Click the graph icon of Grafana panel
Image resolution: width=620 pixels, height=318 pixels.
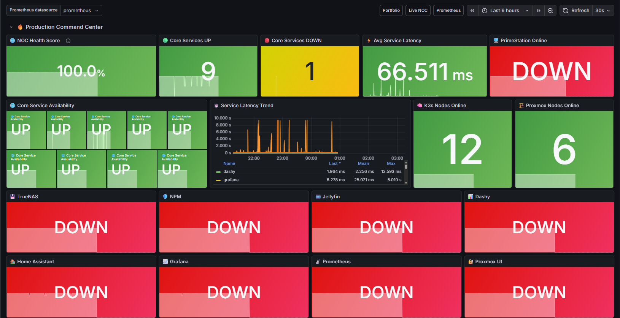tap(165, 262)
